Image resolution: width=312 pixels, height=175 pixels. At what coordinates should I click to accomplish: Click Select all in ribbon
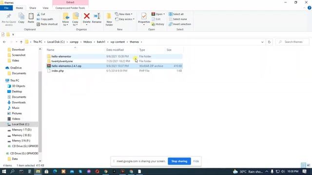click(176, 14)
